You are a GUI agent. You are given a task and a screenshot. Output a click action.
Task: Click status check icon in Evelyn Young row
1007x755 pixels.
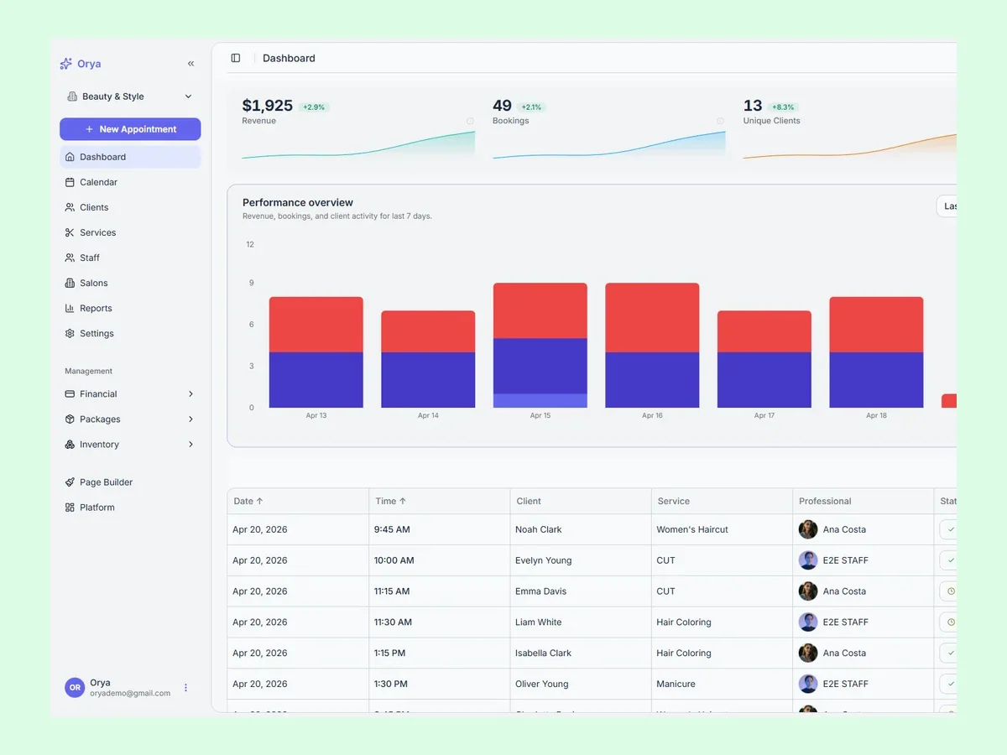[x=951, y=560]
